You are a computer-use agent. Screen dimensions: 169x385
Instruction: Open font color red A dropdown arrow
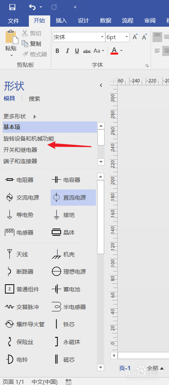point(121,51)
